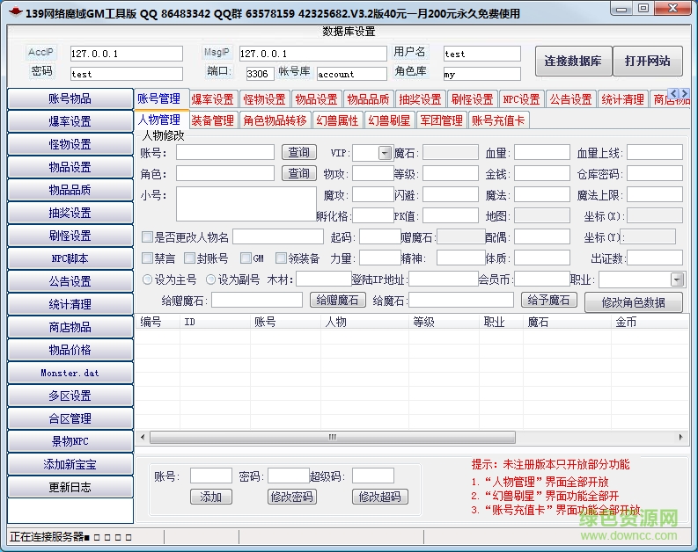Click the 打开网站 button
Screen dimensions: 698x552
pos(648,61)
